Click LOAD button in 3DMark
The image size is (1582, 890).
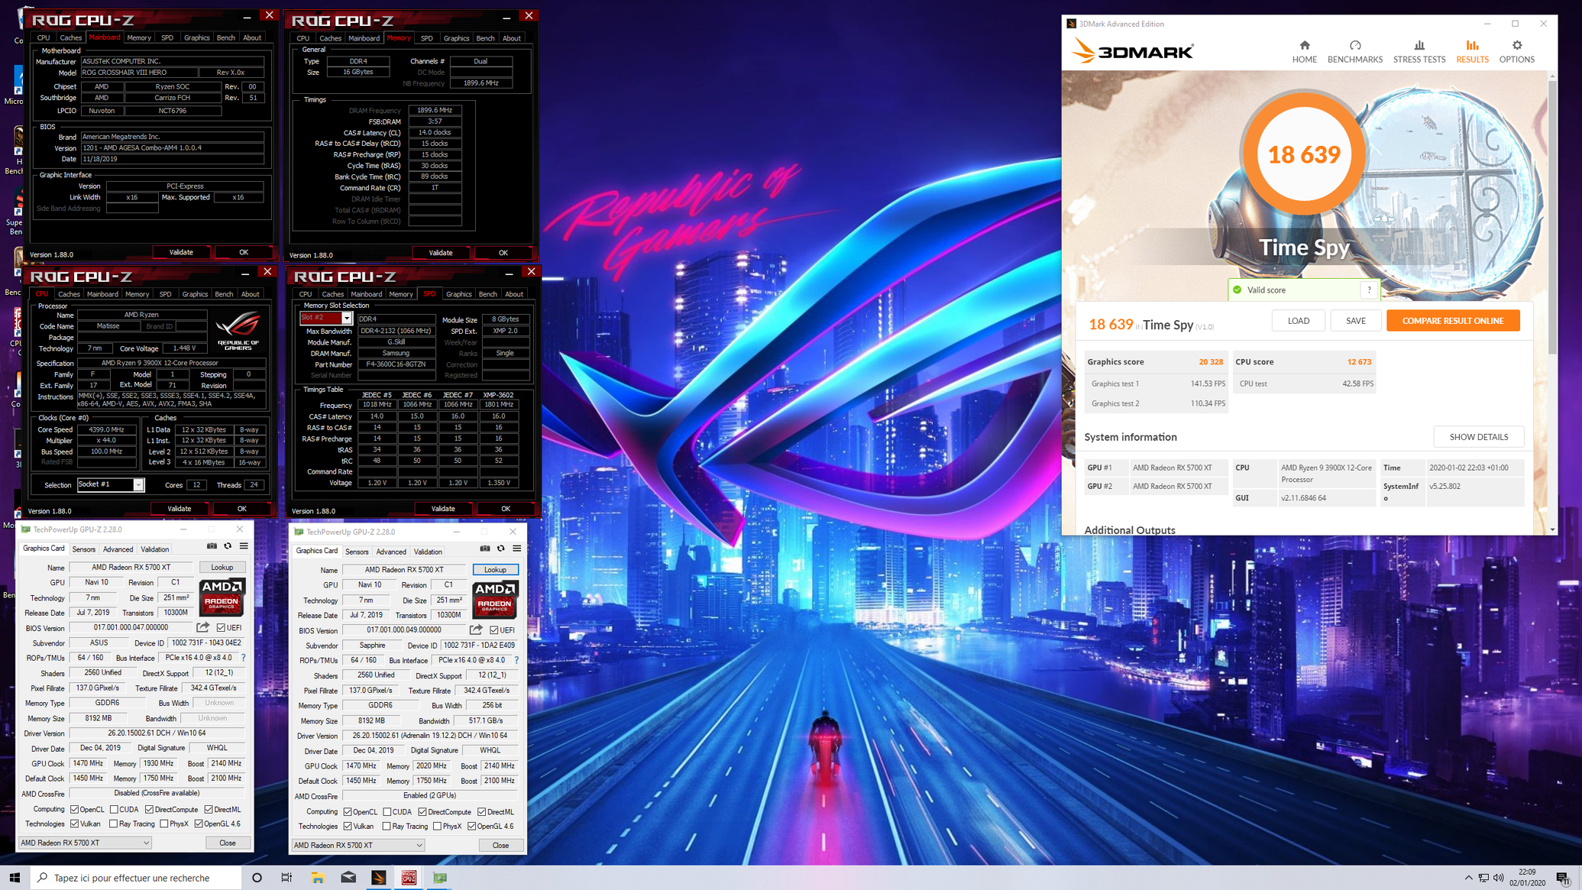1298,321
